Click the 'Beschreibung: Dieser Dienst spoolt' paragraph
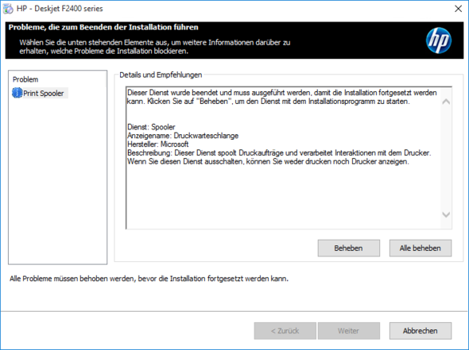The height and width of the screenshot is (350, 469). (x=279, y=157)
